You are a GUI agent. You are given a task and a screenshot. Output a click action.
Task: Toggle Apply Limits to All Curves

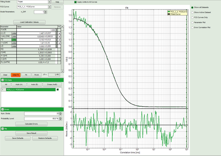(x=76, y=2)
